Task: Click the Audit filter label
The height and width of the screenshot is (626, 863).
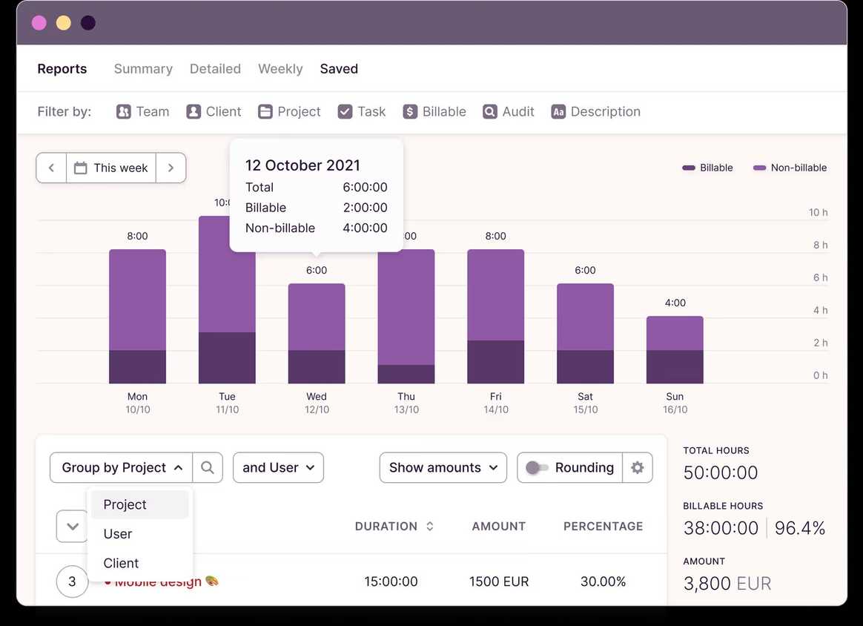Action: click(518, 112)
